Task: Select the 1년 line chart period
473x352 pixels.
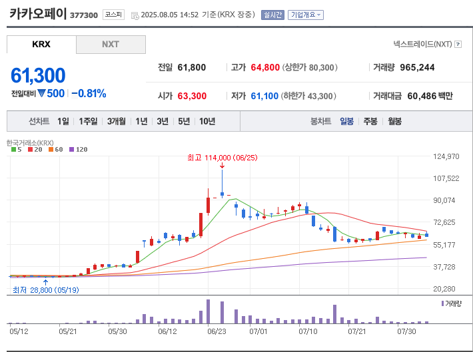Action: [x=141, y=121]
